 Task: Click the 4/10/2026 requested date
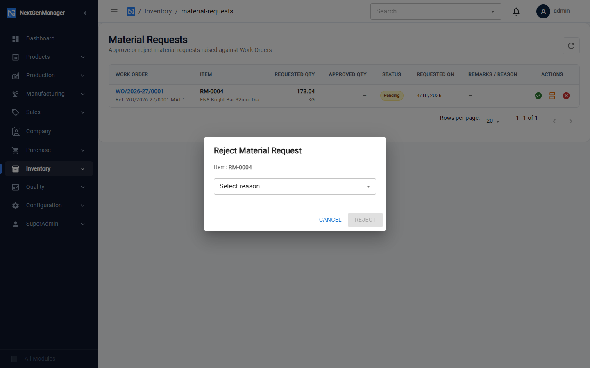click(429, 96)
